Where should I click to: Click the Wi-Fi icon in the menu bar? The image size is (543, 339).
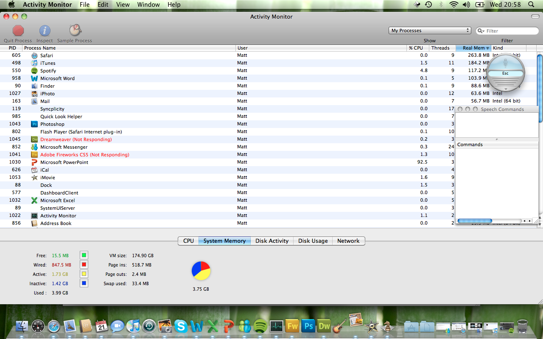pyautogui.click(x=454, y=5)
